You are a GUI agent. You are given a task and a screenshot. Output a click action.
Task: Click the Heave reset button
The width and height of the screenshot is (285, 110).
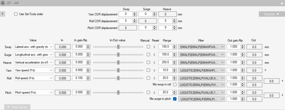click(154, 62)
